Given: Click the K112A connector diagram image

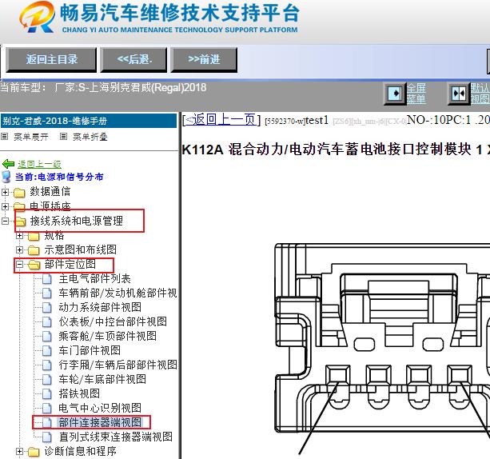Looking at the screenshot, I should [382, 349].
